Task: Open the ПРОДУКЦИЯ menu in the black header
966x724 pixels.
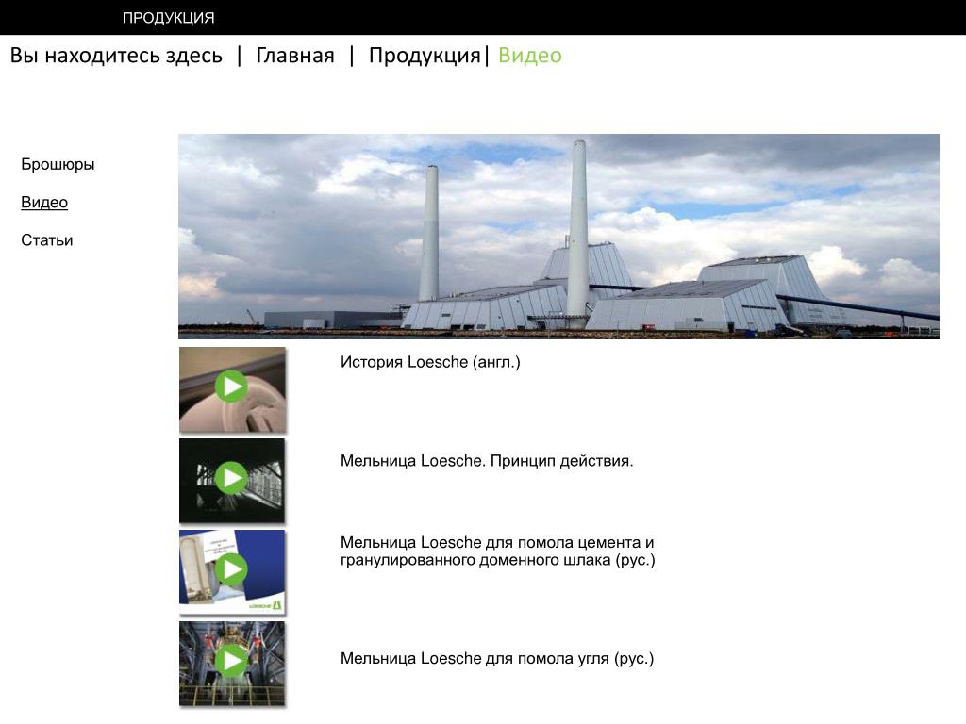Action: point(168,18)
